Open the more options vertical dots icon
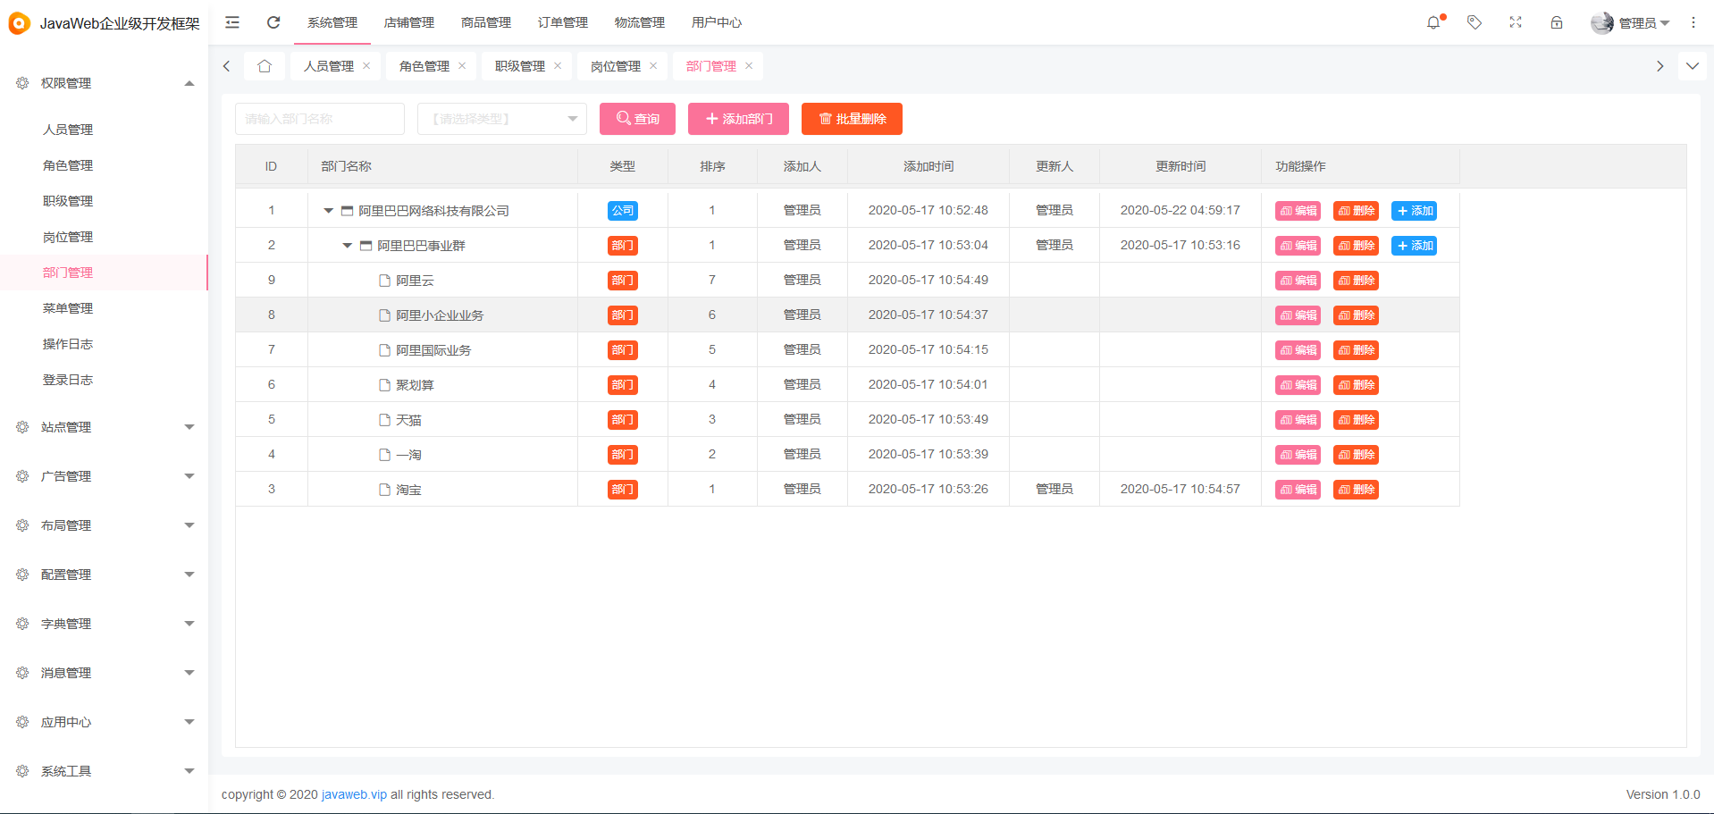Viewport: 1714px width, 814px height. coord(1693,22)
